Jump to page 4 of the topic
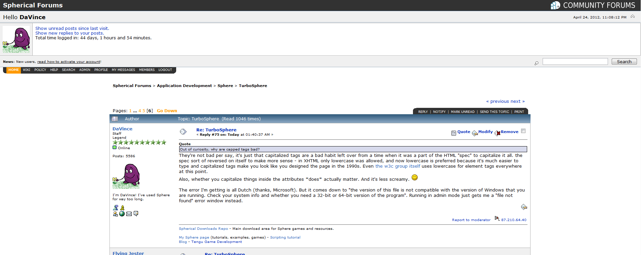Screen dimensions: 641x255 click(140, 111)
